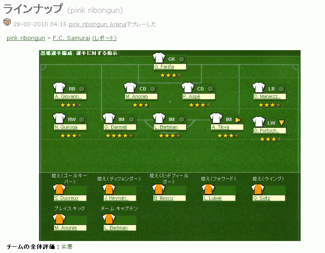This screenshot has width=325, height=253.
Task: Open substitute forward L. Lubak's link
Action: (213, 198)
